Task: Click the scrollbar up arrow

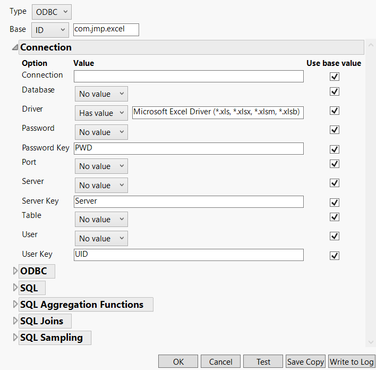Action: click(x=371, y=45)
